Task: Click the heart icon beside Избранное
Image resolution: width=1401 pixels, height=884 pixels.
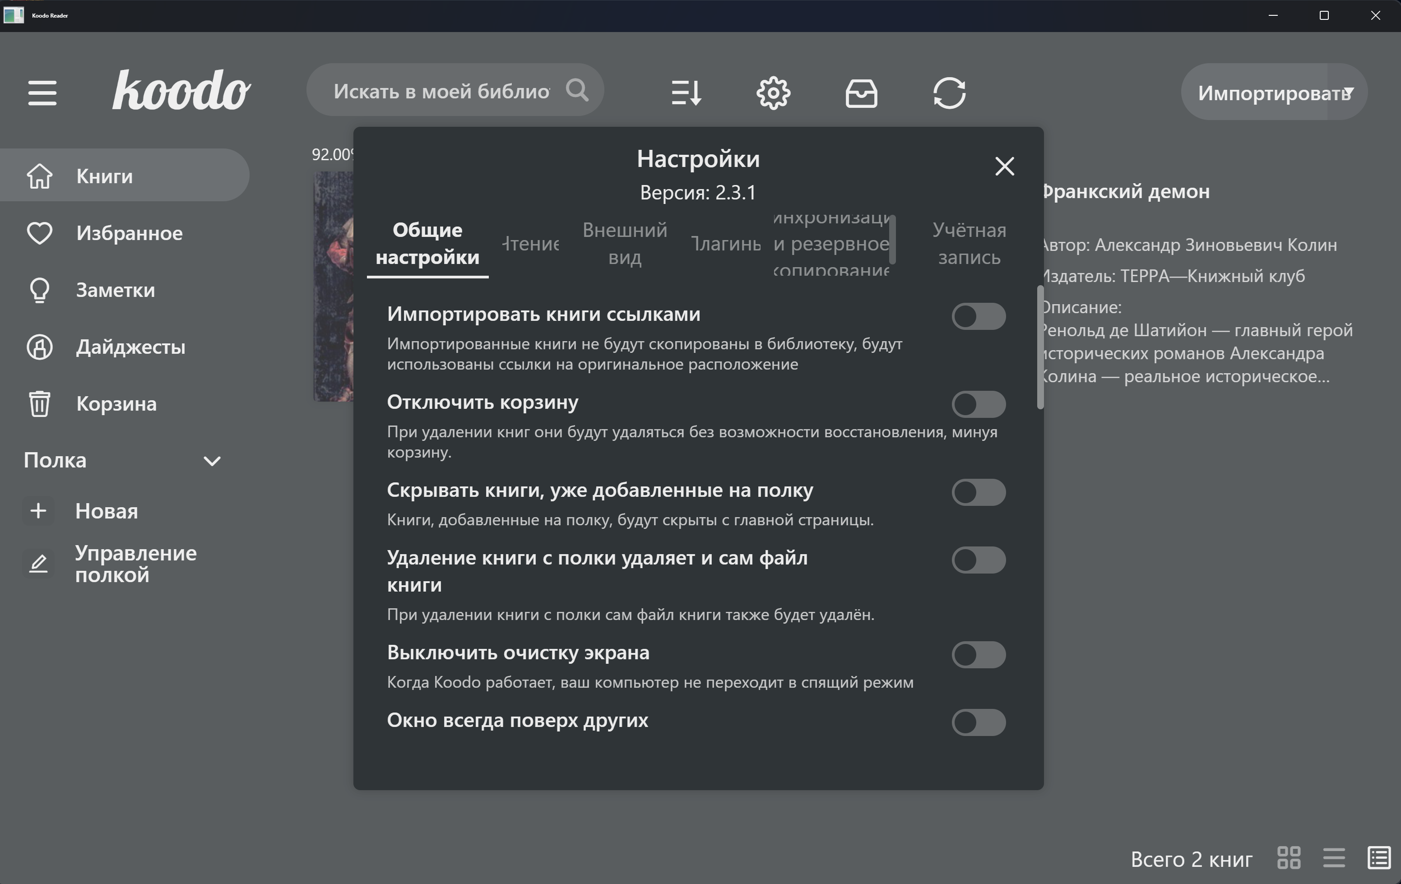Action: coord(40,233)
